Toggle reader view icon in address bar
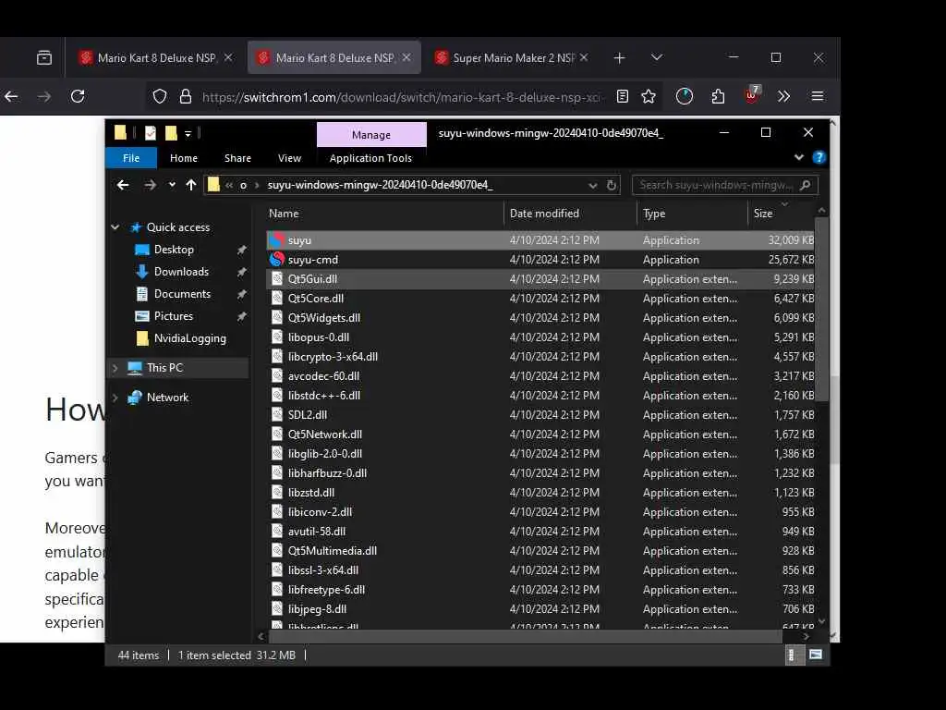This screenshot has height=710, width=946. (623, 96)
